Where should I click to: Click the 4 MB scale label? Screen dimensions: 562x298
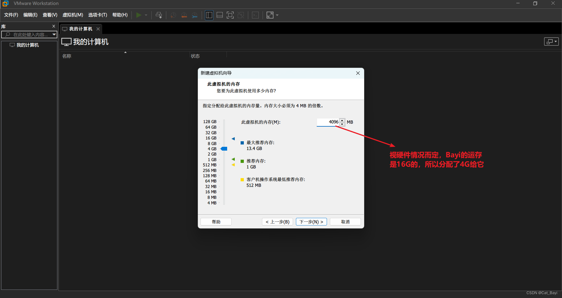tap(212, 203)
